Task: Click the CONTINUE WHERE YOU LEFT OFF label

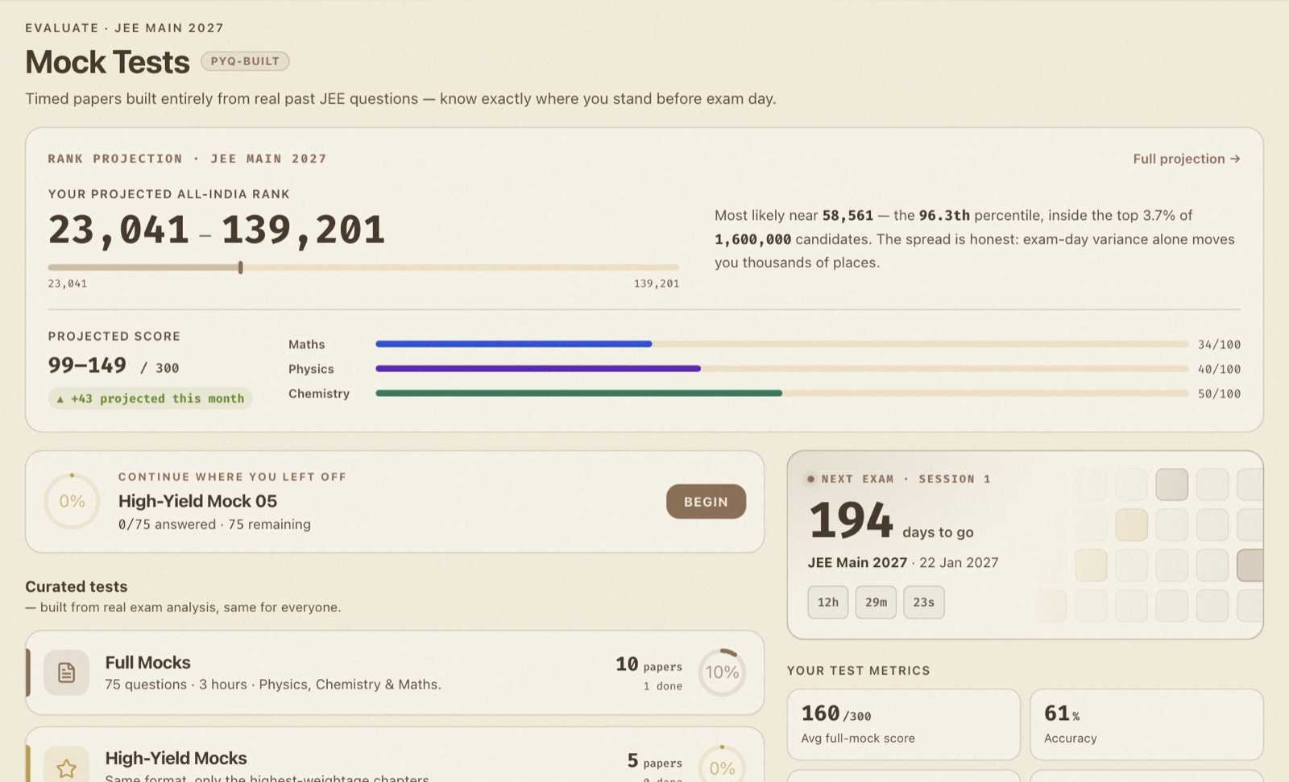Action: [233, 477]
